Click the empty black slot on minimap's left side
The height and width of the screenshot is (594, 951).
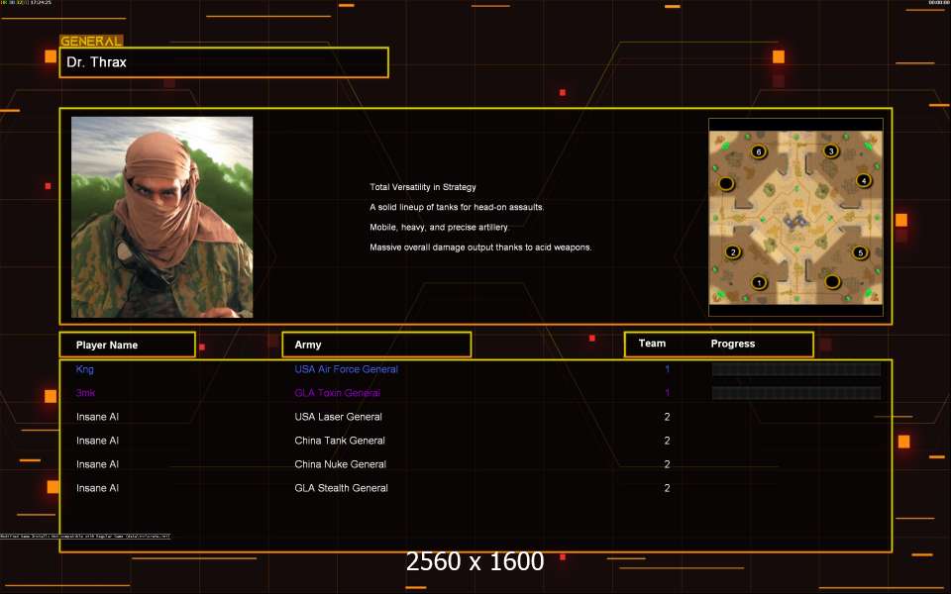[x=726, y=184]
